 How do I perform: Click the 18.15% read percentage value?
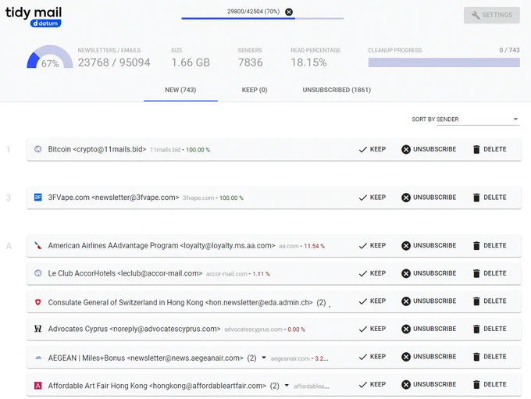[x=308, y=62]
